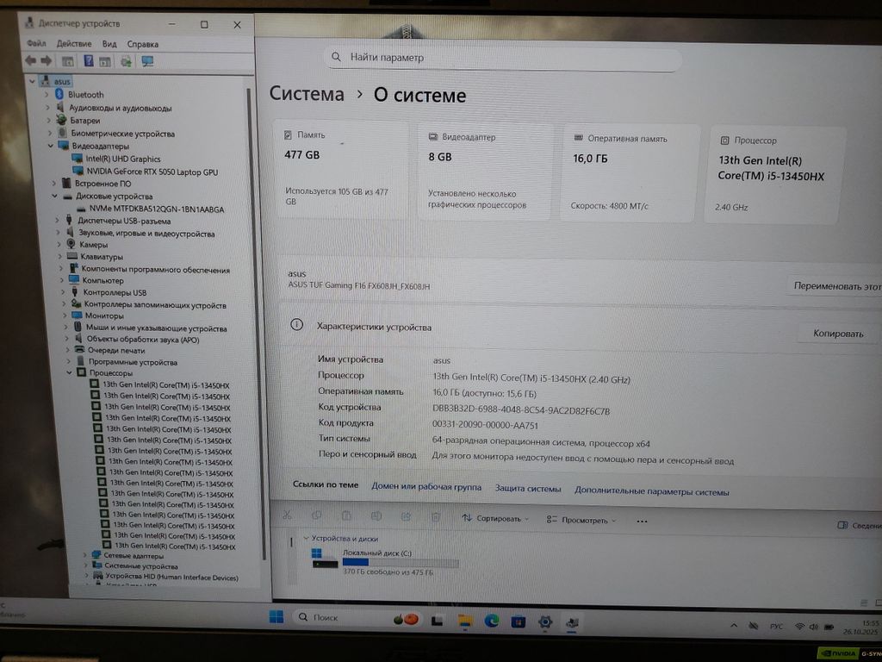Open the Действие menu
882x662 pixels.
73,44
